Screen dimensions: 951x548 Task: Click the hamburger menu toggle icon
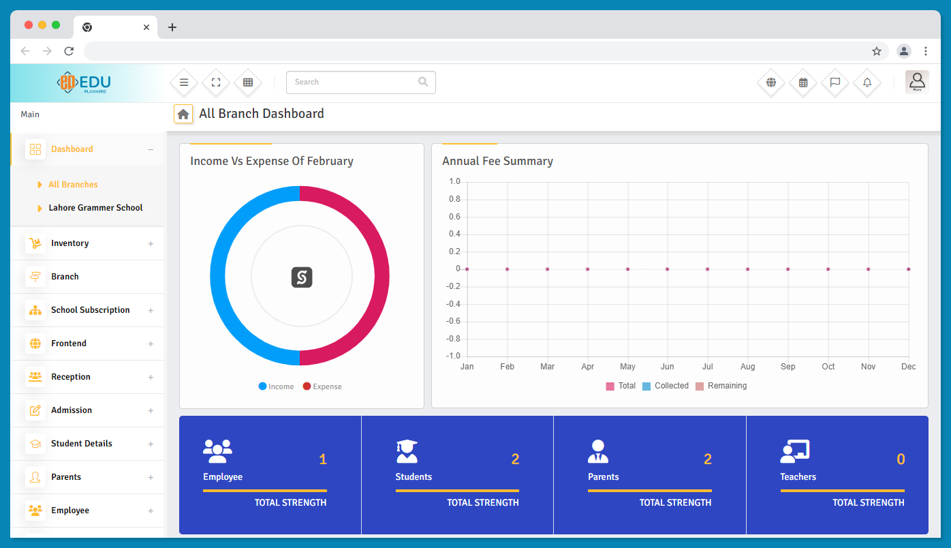point(184,82)
